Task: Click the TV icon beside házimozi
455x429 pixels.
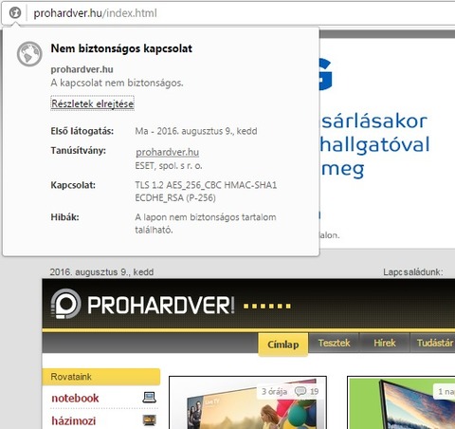Action: click(x=149, y=420)
